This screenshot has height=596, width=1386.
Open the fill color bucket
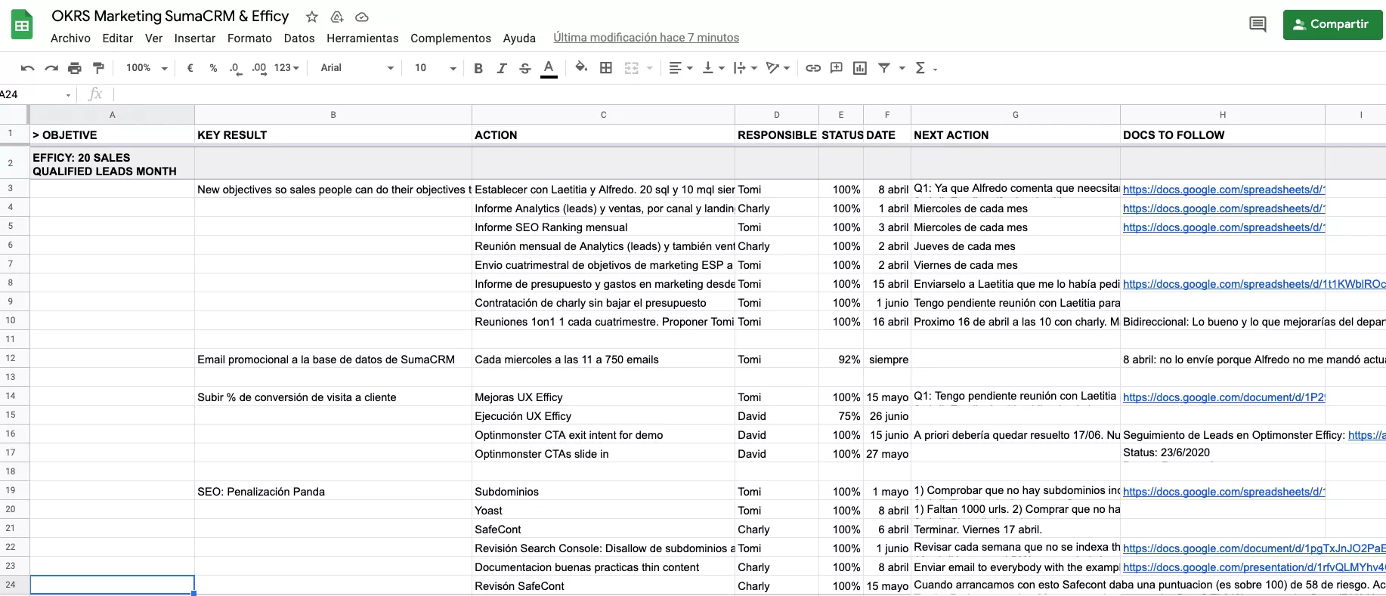click(x=581, y=68)
